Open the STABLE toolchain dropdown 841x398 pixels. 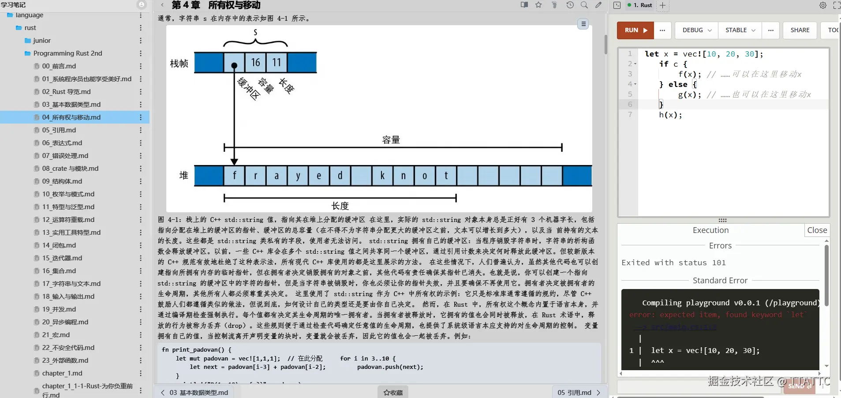click(x=739, y=30)
